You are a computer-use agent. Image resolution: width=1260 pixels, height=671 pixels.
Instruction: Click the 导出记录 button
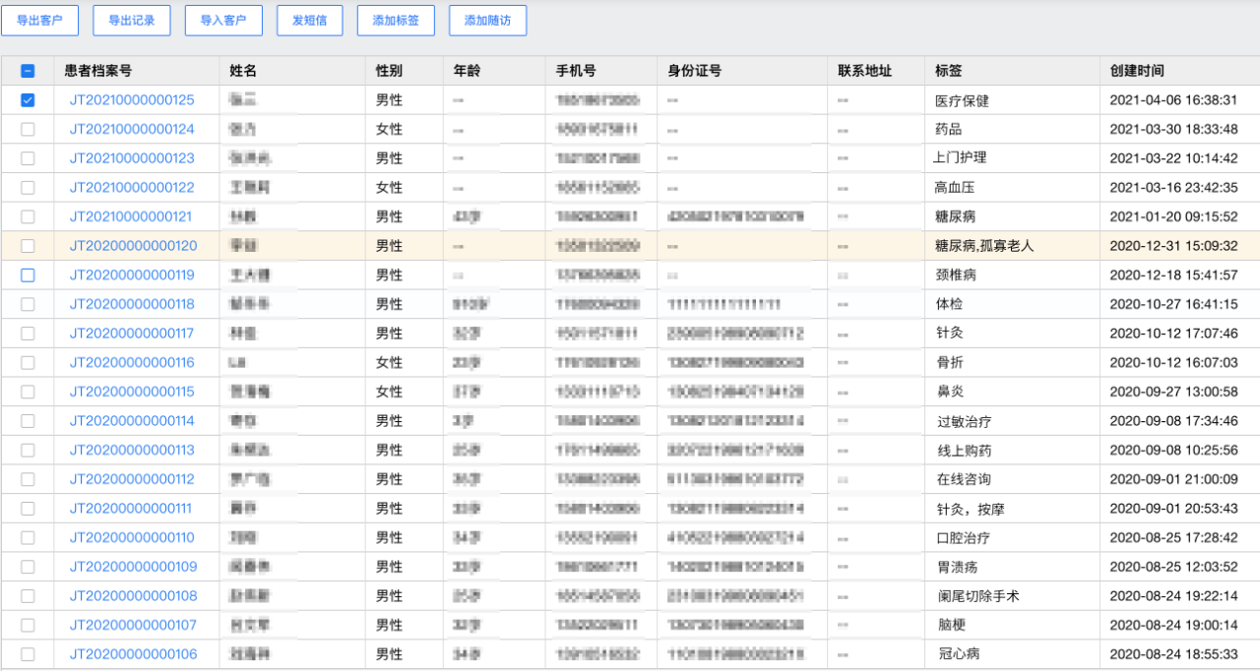point(132,21)
